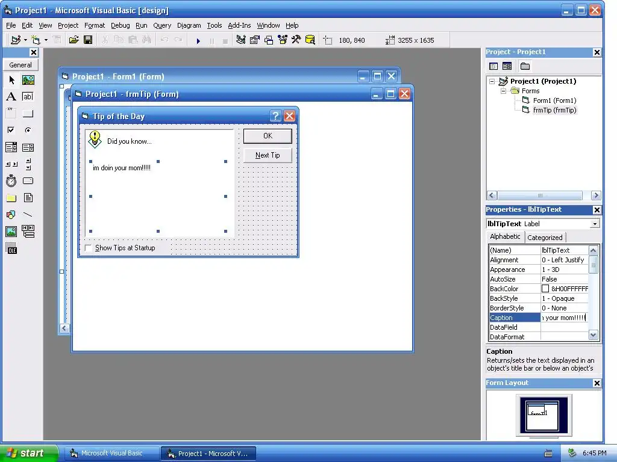Switch to the Microsoft Visual Basic taskbar item
Viewport: 617px width, 462px height.
point(111,454)
